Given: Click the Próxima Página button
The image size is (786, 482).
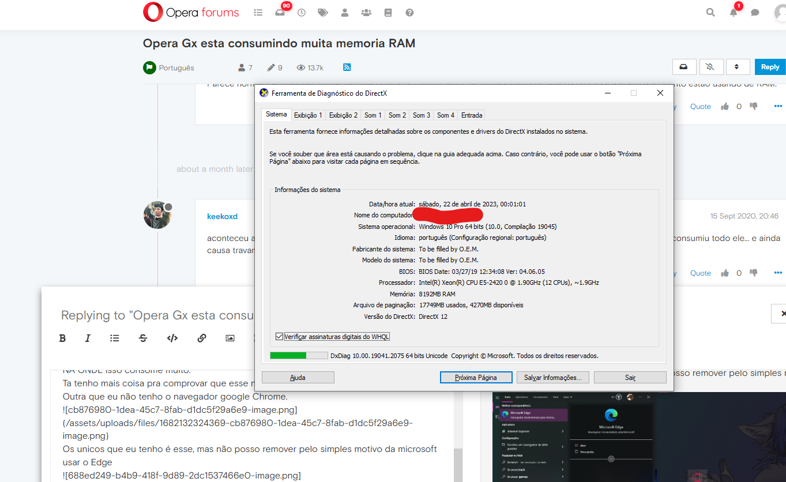Looking at the screenshot, I should coord(476,378).
